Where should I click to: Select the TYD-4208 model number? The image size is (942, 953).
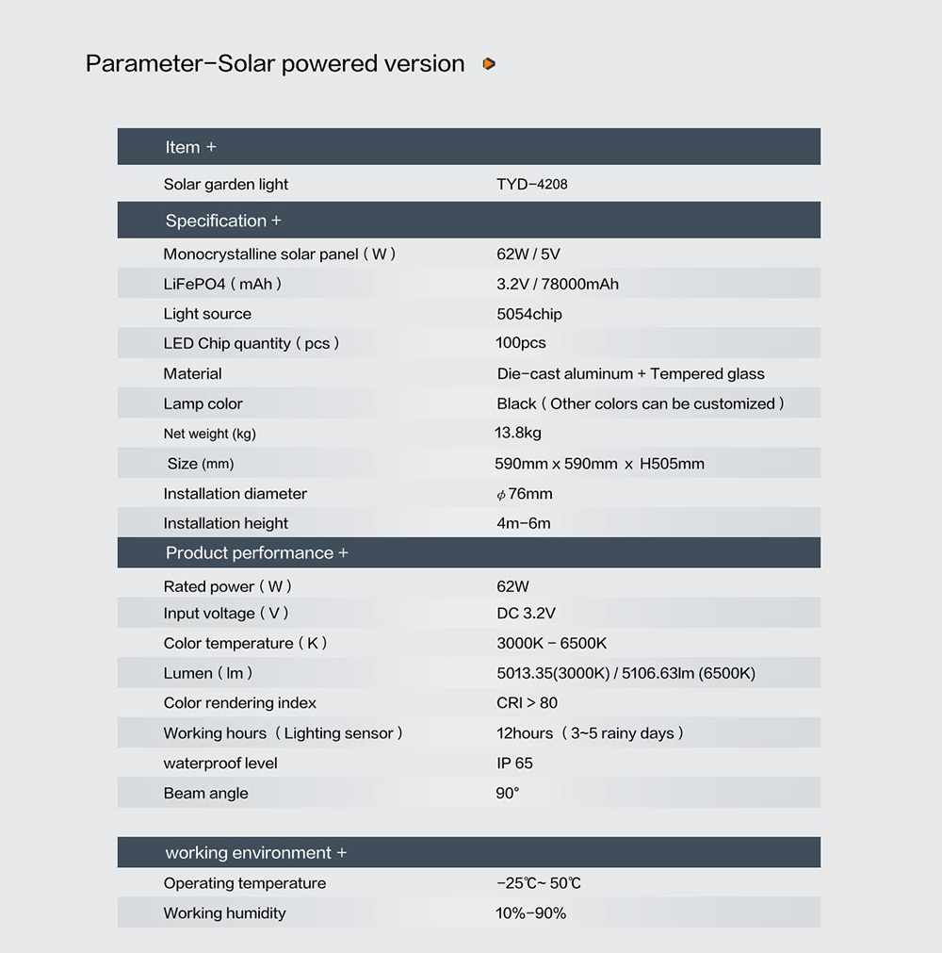532,185
